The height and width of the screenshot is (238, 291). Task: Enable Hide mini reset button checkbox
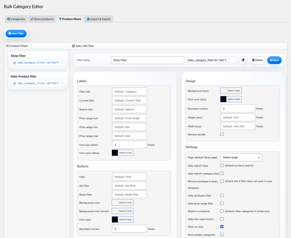222,219
